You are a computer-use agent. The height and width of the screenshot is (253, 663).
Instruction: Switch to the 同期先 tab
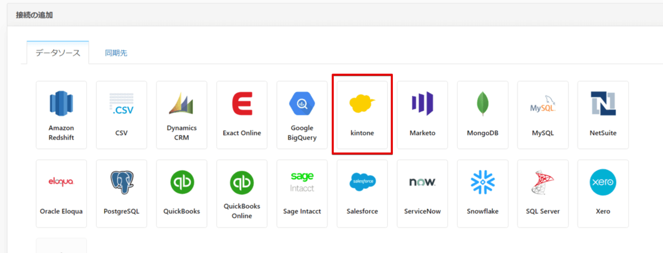[116, 53]
